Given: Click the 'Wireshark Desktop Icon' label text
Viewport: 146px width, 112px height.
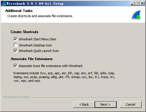Looking at the screenshot, I should 35,45.
